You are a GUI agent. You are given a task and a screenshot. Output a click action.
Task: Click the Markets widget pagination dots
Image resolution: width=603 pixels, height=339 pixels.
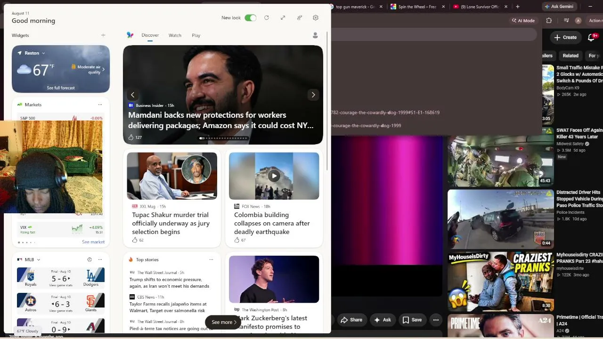(x=26, y=242)
